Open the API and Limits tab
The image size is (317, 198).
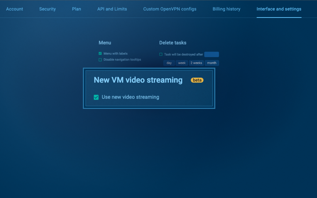click(x=112, y=9)
